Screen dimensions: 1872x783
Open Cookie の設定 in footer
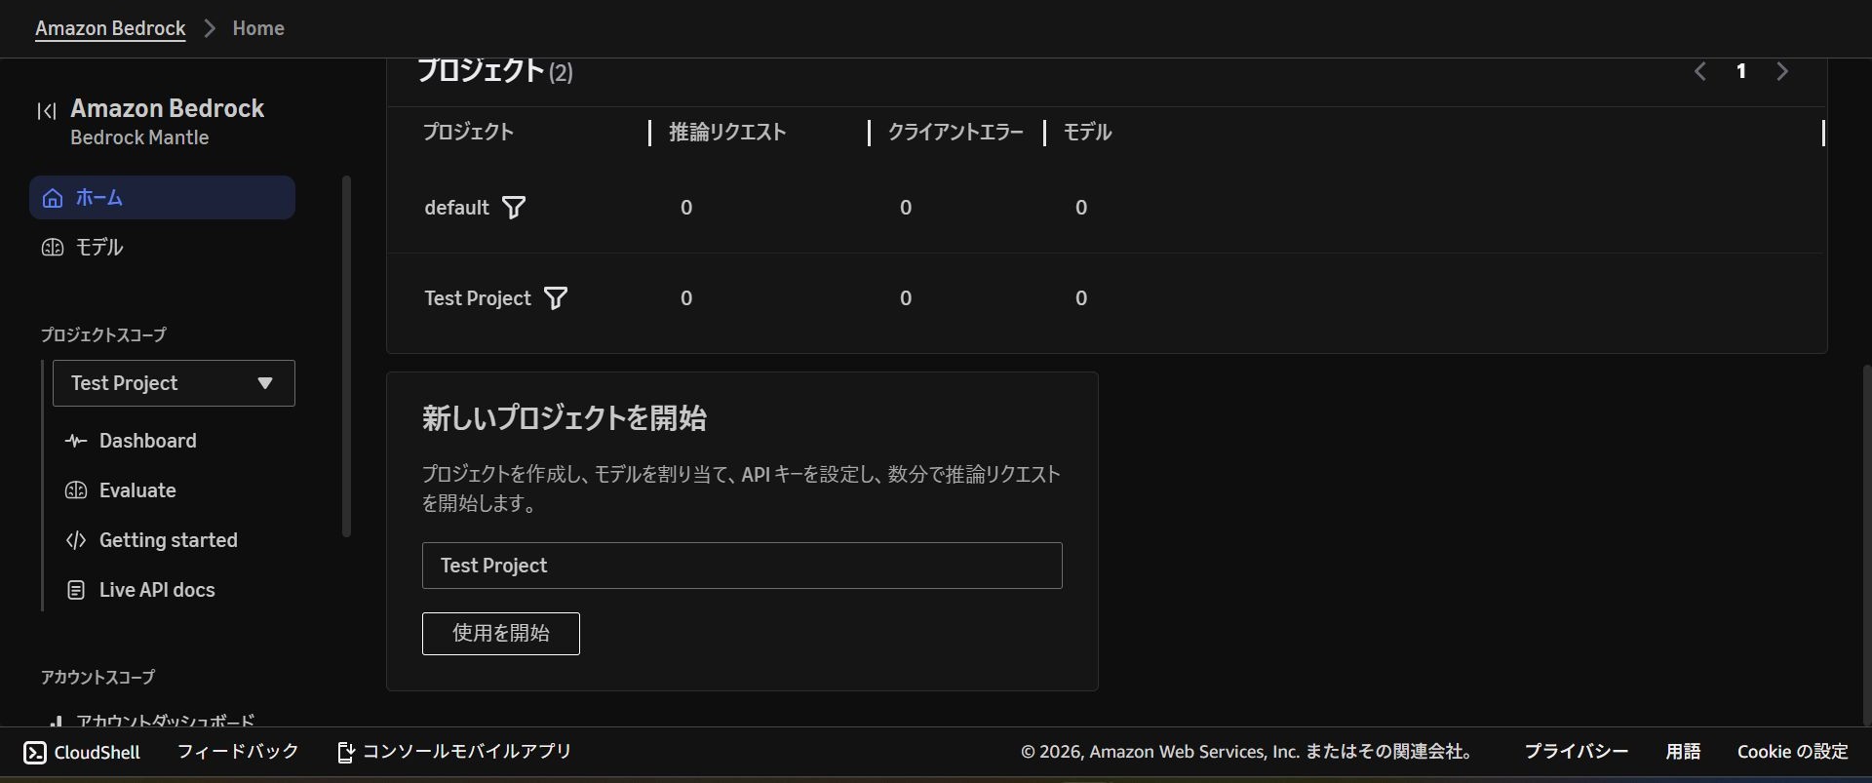point(1793,752)
